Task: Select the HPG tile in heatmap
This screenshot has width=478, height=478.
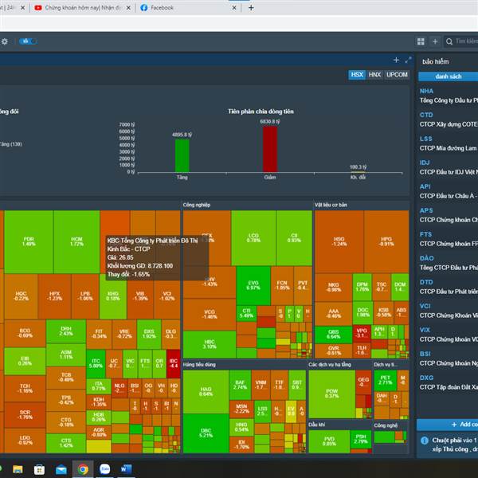Action: tap(386, 241)
